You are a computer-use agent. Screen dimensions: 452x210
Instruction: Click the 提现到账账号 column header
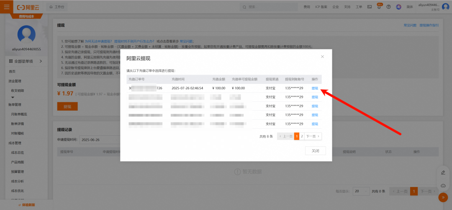295,79
